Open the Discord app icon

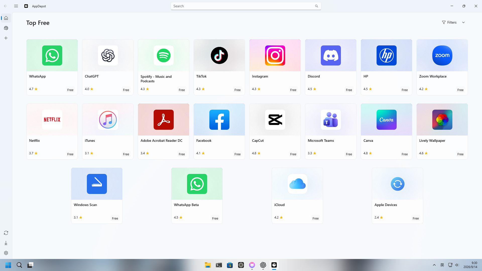[331, 55]
